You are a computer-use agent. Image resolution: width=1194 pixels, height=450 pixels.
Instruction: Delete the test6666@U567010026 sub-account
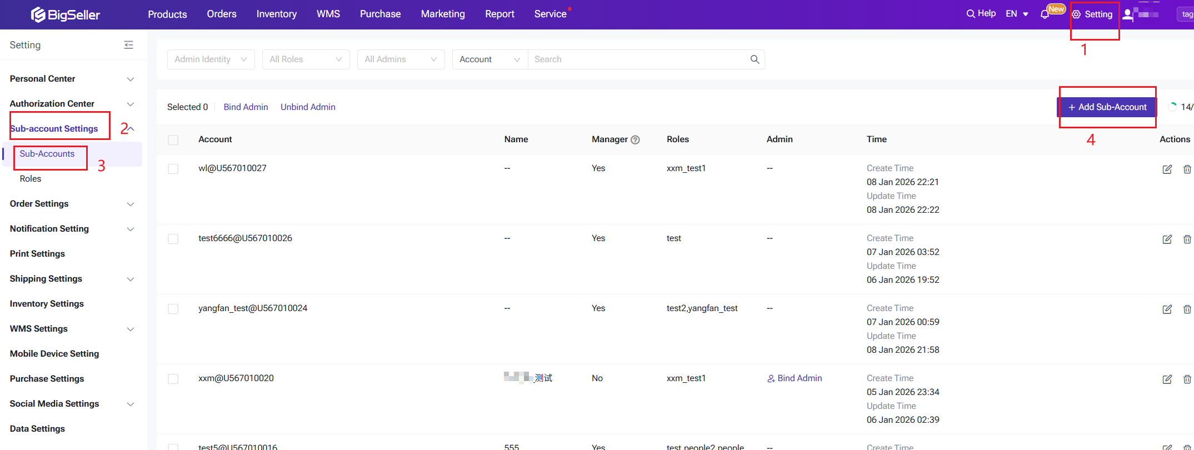point(1187,239)
